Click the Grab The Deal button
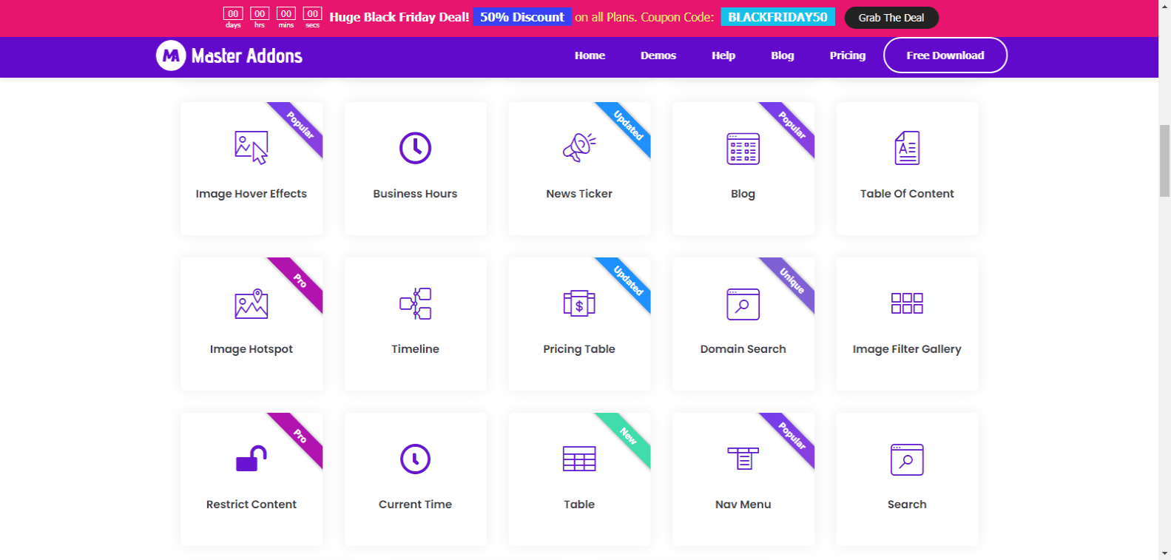Screen dimensions: 1171x560 (x=891, y=18)
